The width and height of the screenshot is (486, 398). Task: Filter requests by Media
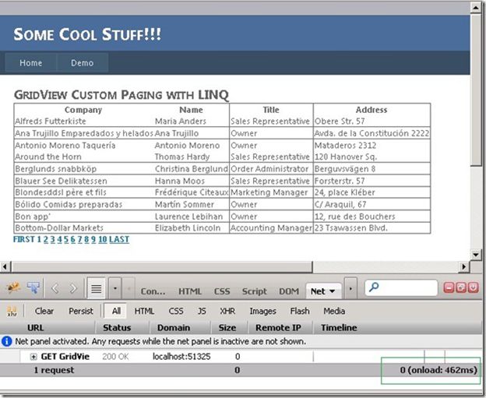334,311
